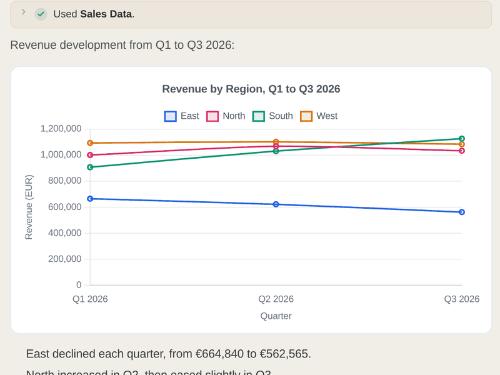Click 'Revenue development from Q1 to Q3 2026:' text

(122, 45)
